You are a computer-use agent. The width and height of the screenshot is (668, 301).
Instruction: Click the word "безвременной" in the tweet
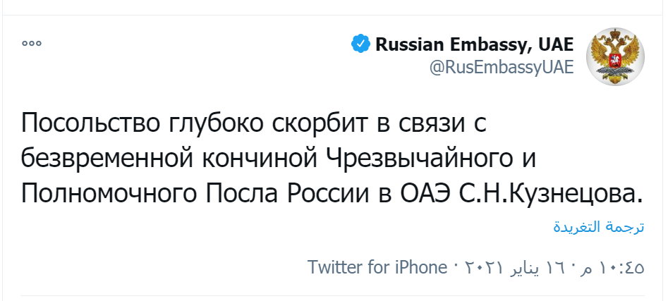tap(105, 158)
